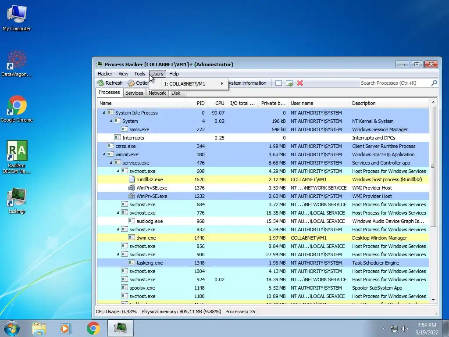The width and height of the screenshot is (449, 337).
Task: Open File Explorer from the taskbar
Action: click(x=39, y=329)
